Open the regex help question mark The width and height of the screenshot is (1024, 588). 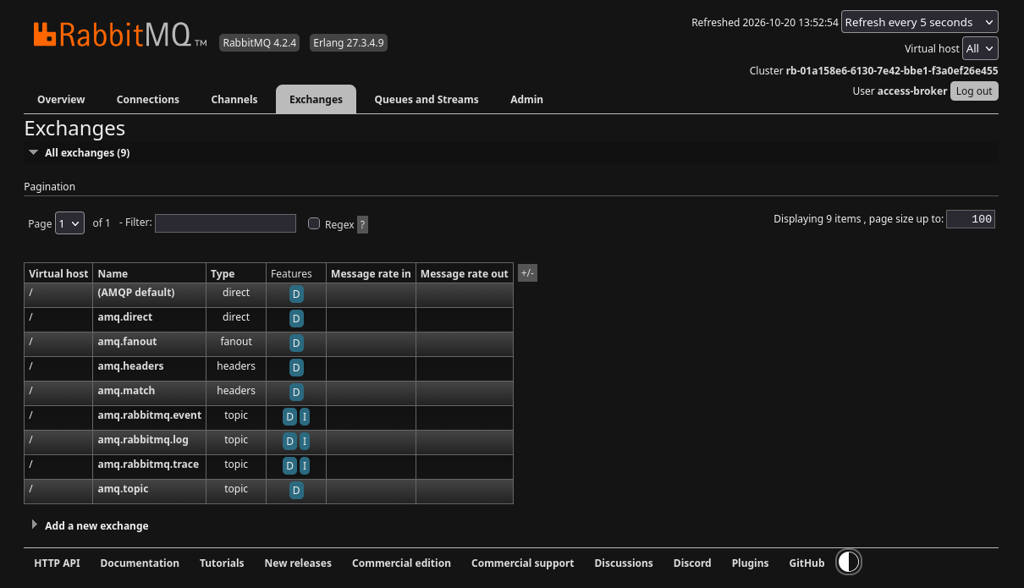[362, 224]
